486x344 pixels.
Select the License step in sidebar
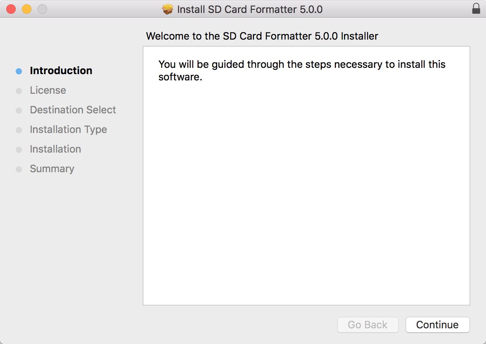(48, 90)
